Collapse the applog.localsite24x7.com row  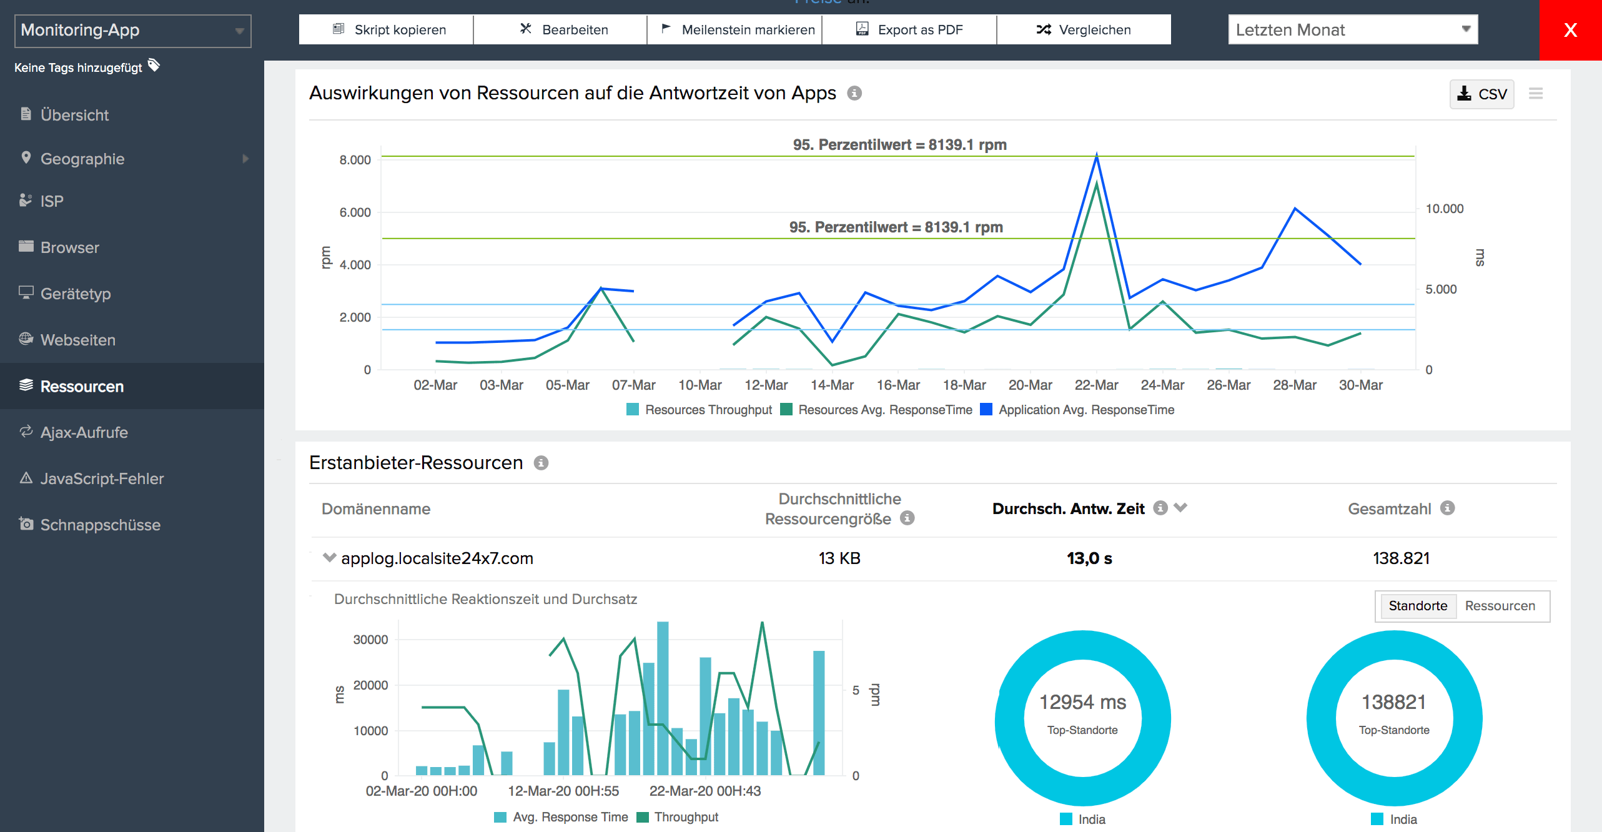pyautogui.click(x=329, y=557)
